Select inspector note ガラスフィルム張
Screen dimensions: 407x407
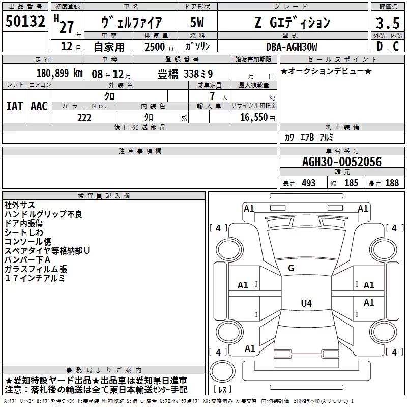[36, 269]
